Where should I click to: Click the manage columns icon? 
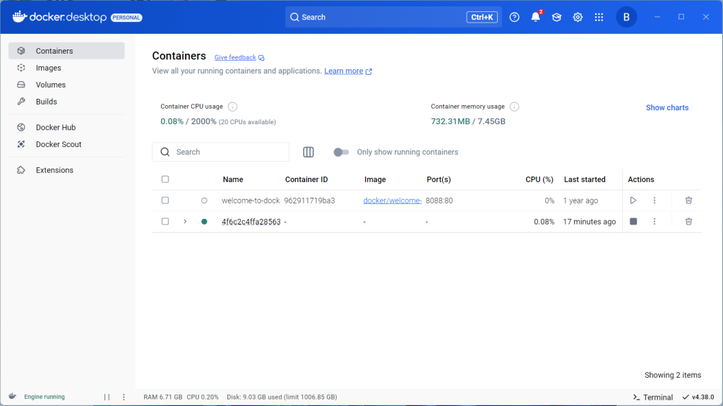point(309,152)
